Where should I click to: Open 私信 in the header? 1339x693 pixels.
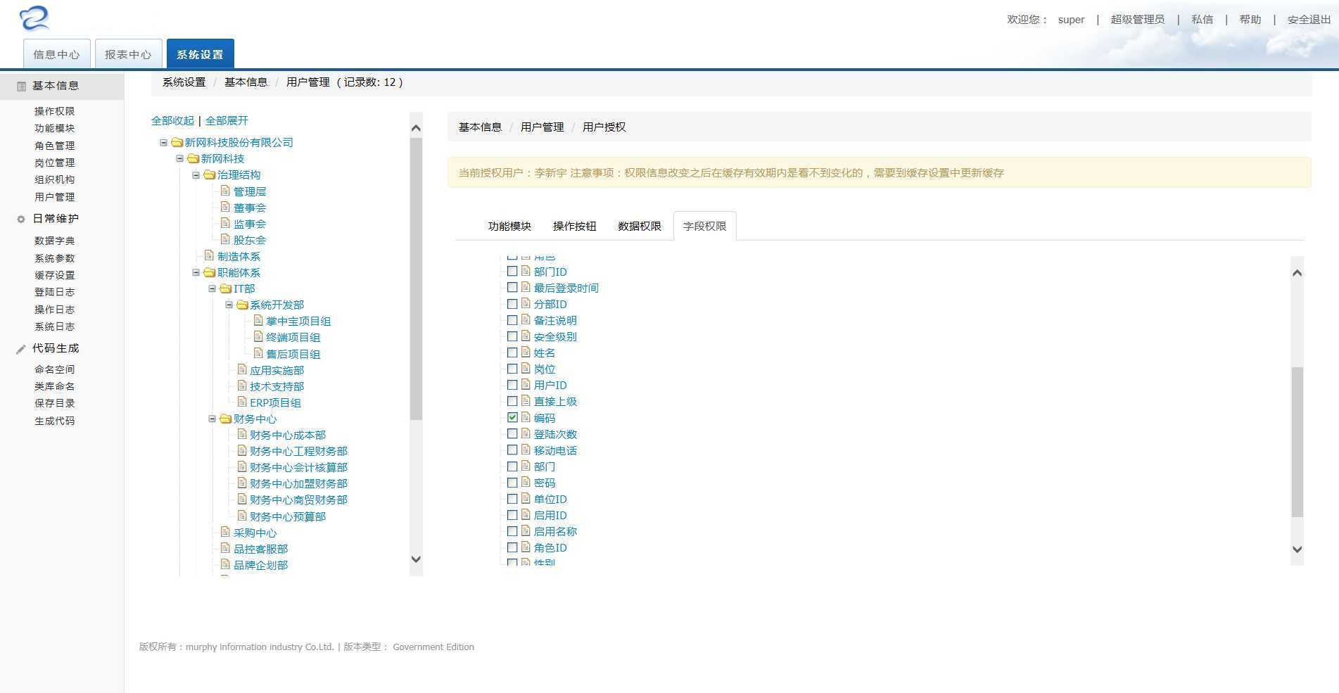point(1202,20)
